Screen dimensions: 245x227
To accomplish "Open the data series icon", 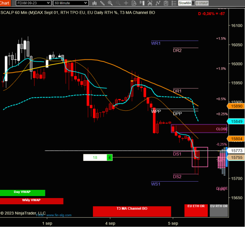I will point(150,3).
